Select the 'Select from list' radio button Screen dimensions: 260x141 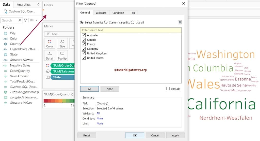(x=82, y=22)
